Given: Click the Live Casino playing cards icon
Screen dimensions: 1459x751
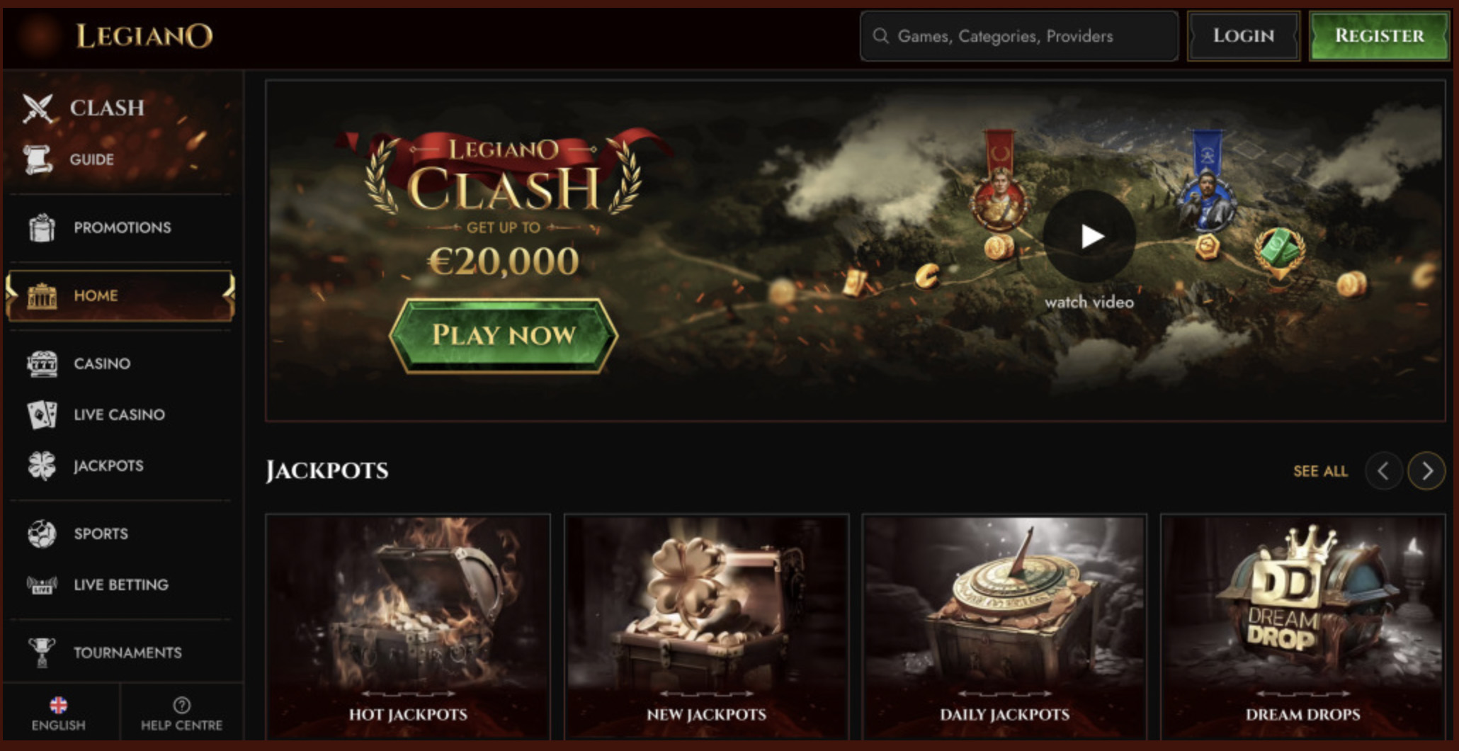Looking at the screenshot, I should [42, 414].
